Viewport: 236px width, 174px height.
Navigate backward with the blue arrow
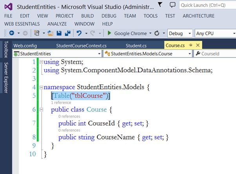[12, 33]
